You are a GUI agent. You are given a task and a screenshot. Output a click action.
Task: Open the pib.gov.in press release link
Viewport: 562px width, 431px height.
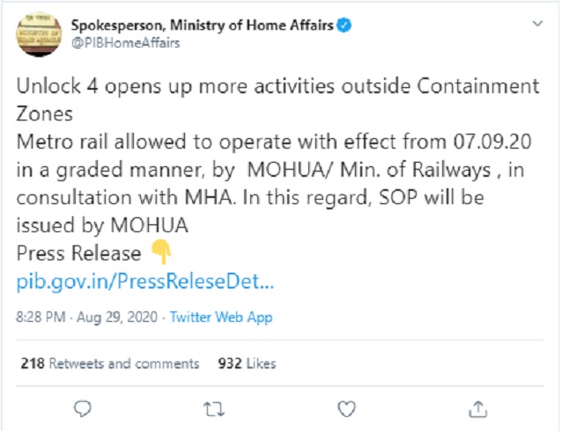pos(146,283)
